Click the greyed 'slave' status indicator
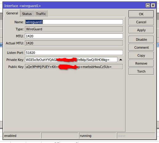The width and height of the screenshot is (159, 143). point(136,136)
